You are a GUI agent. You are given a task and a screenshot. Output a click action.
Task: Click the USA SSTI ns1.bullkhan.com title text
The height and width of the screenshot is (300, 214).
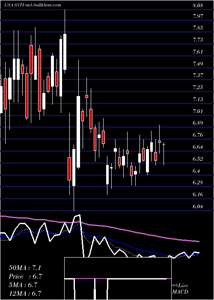[33, 5]
